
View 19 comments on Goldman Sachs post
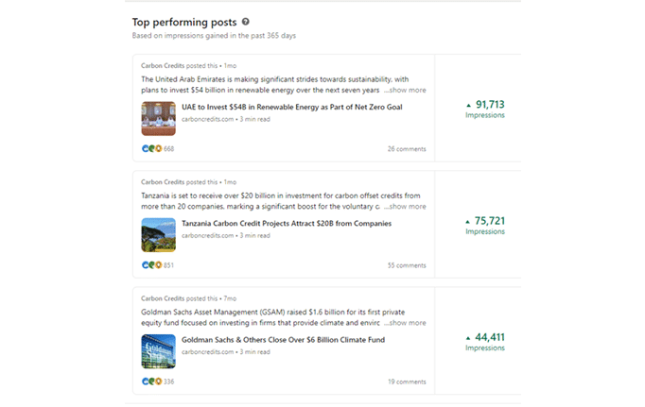[x=407, y=382]
